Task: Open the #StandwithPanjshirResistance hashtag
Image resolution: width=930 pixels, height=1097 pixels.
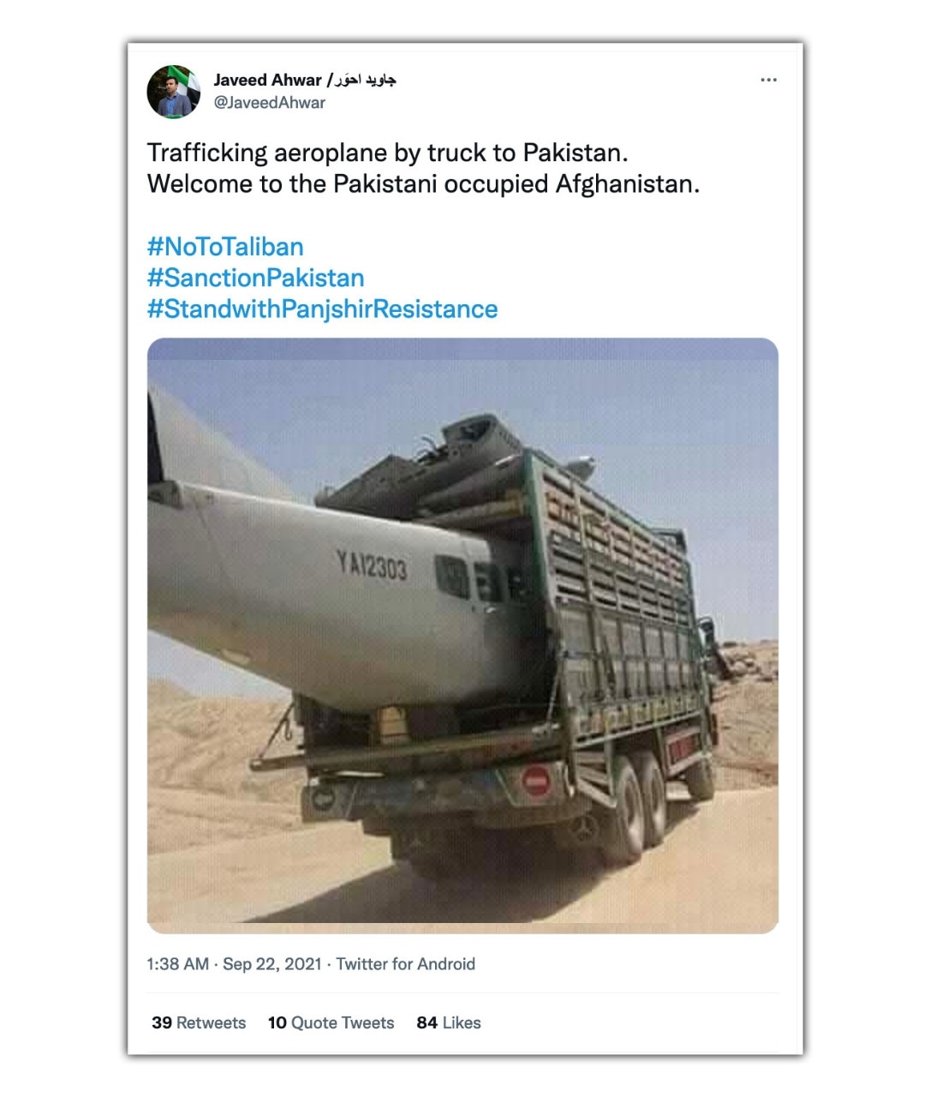Action: point(322,309)
